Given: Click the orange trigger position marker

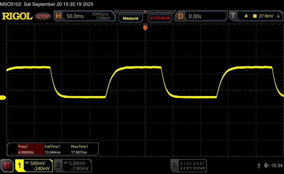Looking at the screenshot, I should point(145,27).
